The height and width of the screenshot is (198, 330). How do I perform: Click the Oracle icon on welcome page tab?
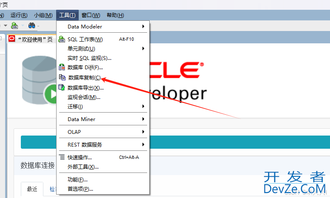click(x=12, y=39)
